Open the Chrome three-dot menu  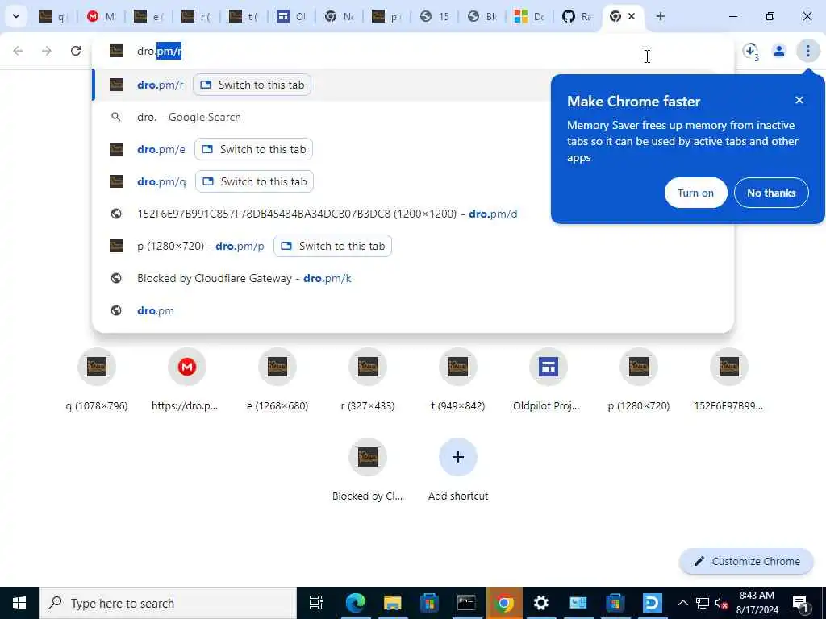[x=807, y=51]
